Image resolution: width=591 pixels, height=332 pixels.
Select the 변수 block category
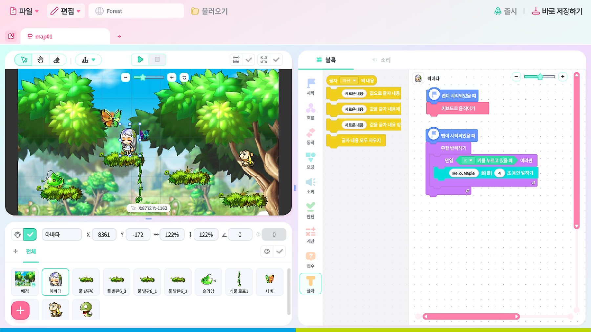(310, 260)
